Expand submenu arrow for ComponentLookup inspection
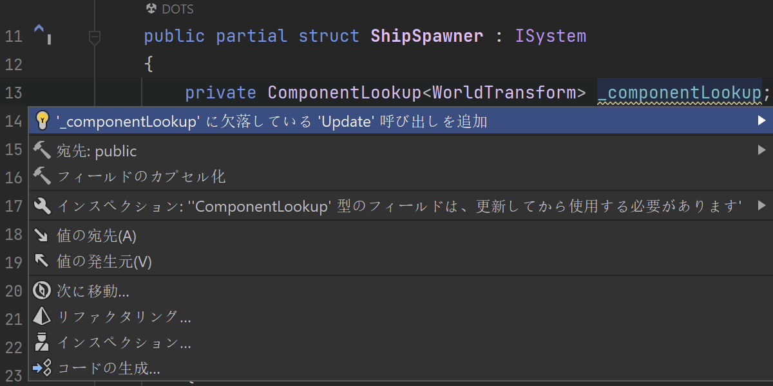The image size is (773, 386). point(761,206)
